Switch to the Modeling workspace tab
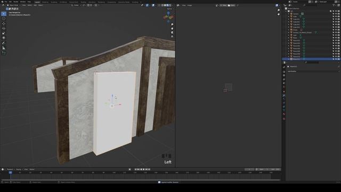Viewport: 341px width, 192px height. (45, 2)
